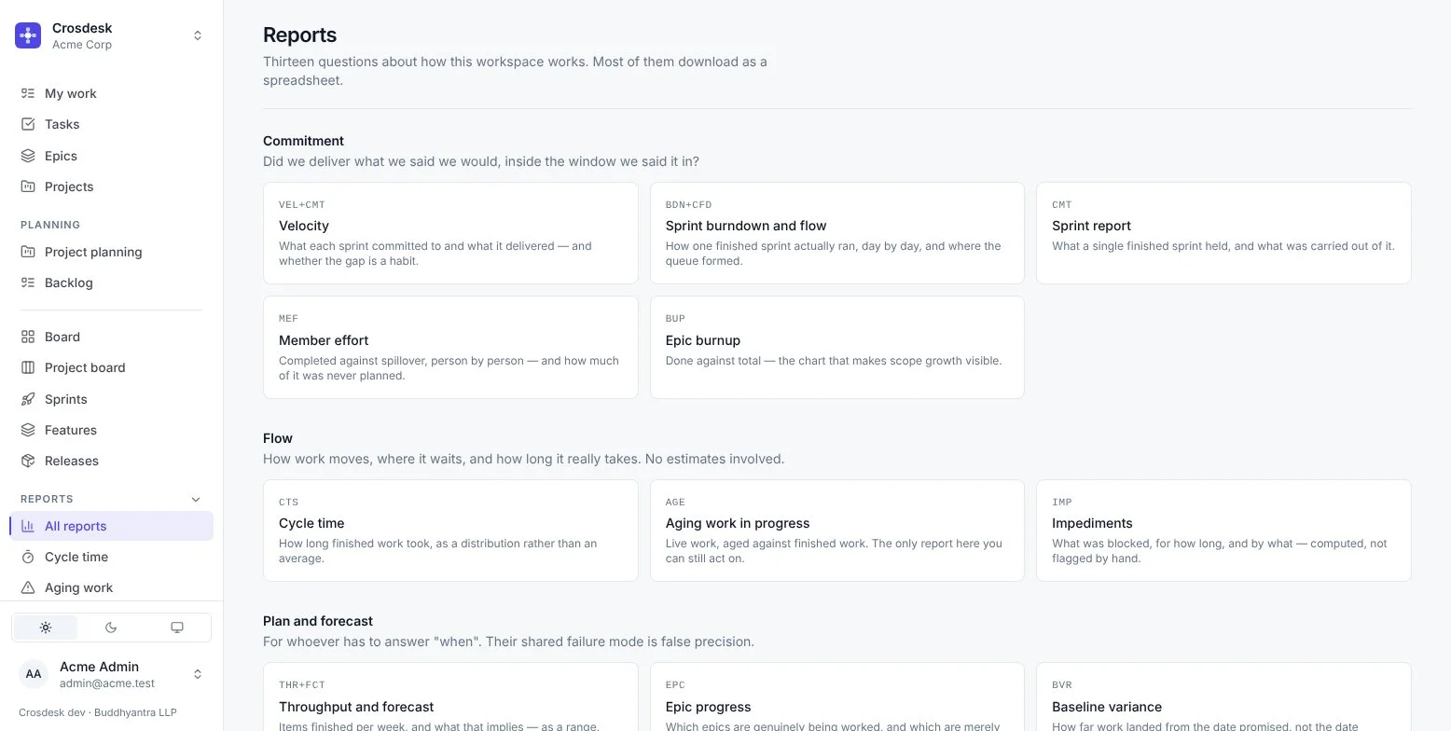The image size is (1451, 731).
Task: Click the "PLANNING" sidebar group label
Action: pyautogui.click(x=50, y=225)
